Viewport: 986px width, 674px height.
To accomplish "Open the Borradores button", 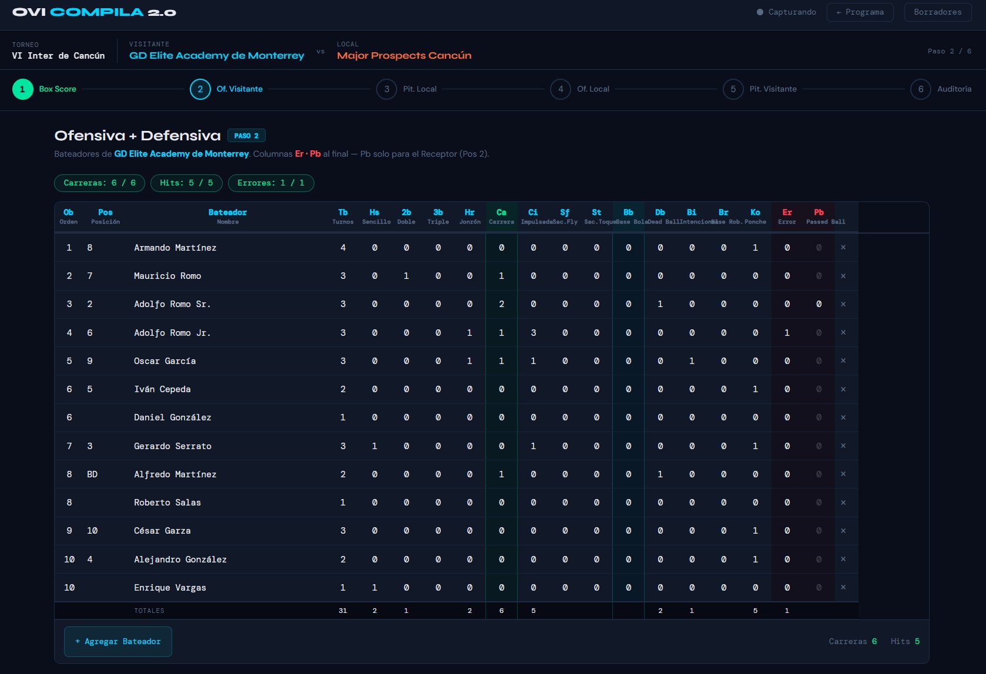I will coord(938,12).
